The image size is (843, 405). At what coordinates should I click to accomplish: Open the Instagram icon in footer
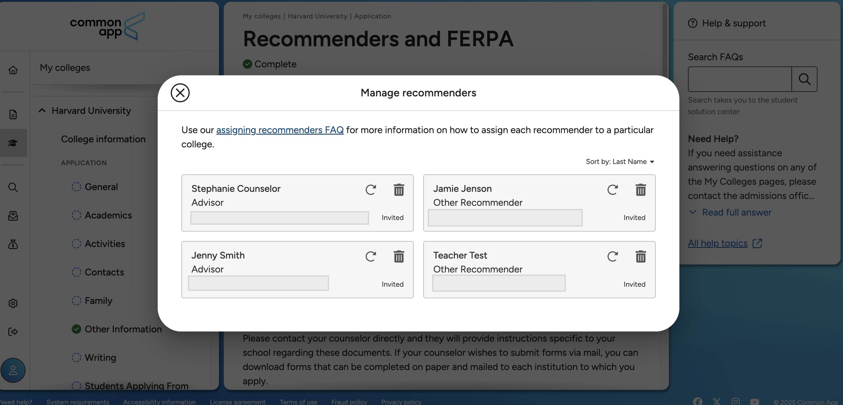735,401
